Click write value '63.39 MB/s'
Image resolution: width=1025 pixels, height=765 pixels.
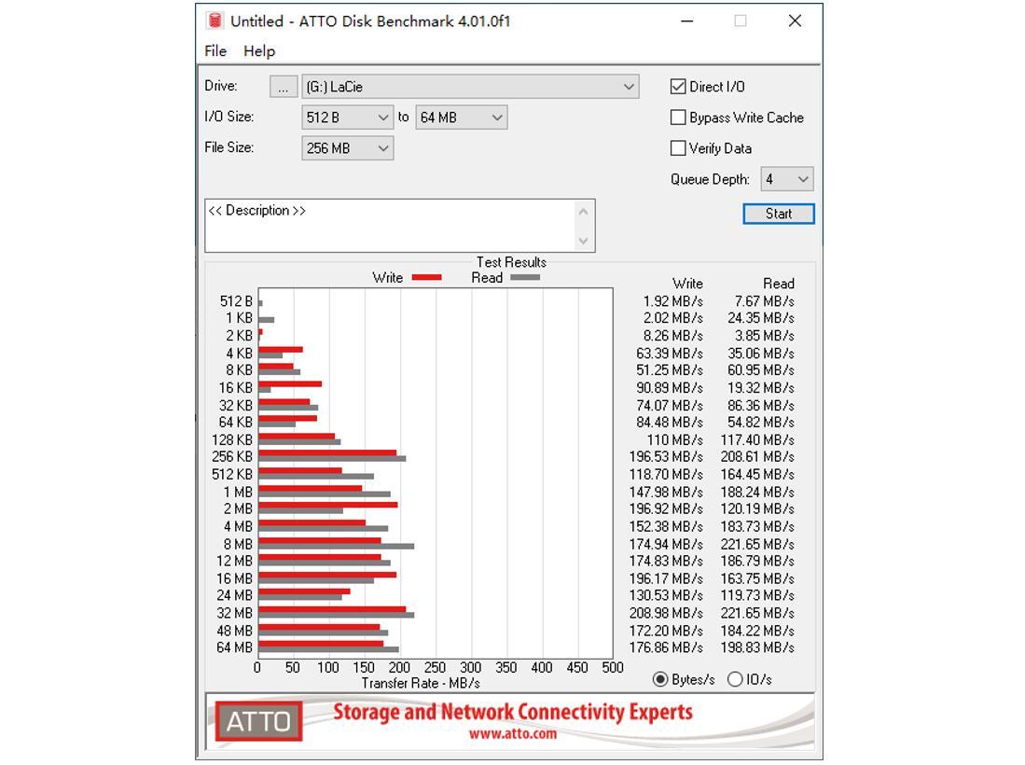click(x=670, y=354)
